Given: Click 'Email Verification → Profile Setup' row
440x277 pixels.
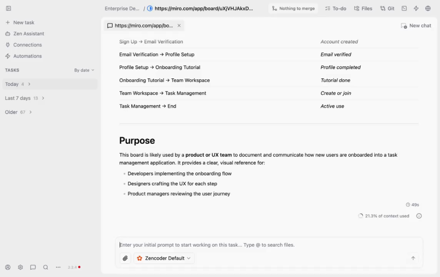Looking at the screenshot, I should (x=269, y=55).
